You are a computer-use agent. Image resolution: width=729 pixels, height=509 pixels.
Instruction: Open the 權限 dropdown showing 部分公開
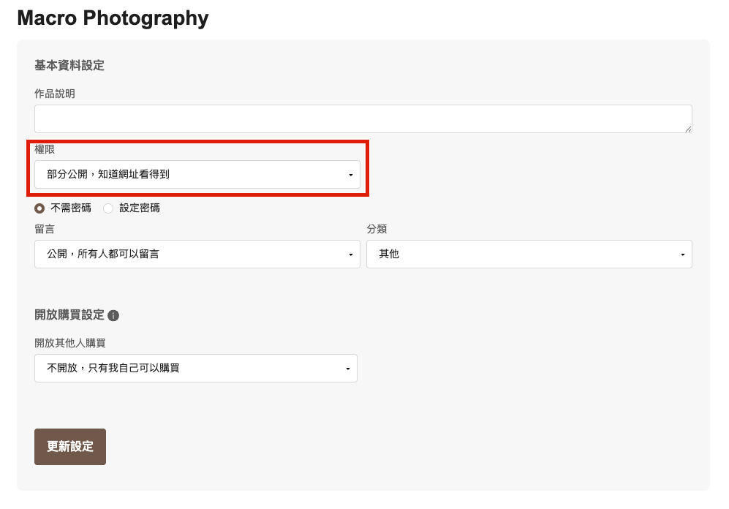point(197,175)
